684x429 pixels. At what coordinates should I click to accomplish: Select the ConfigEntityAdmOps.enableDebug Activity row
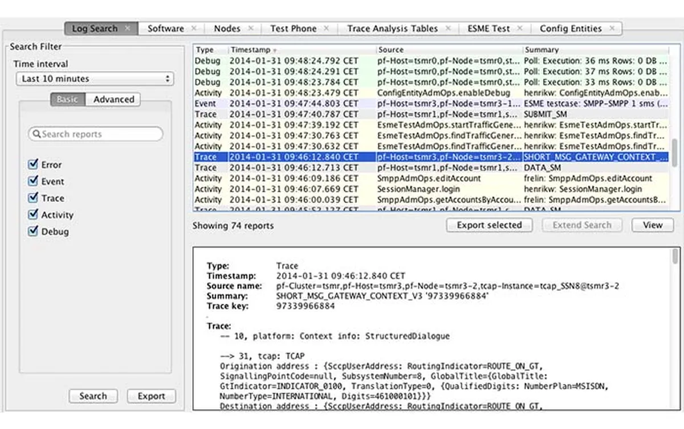coord(431,93)
